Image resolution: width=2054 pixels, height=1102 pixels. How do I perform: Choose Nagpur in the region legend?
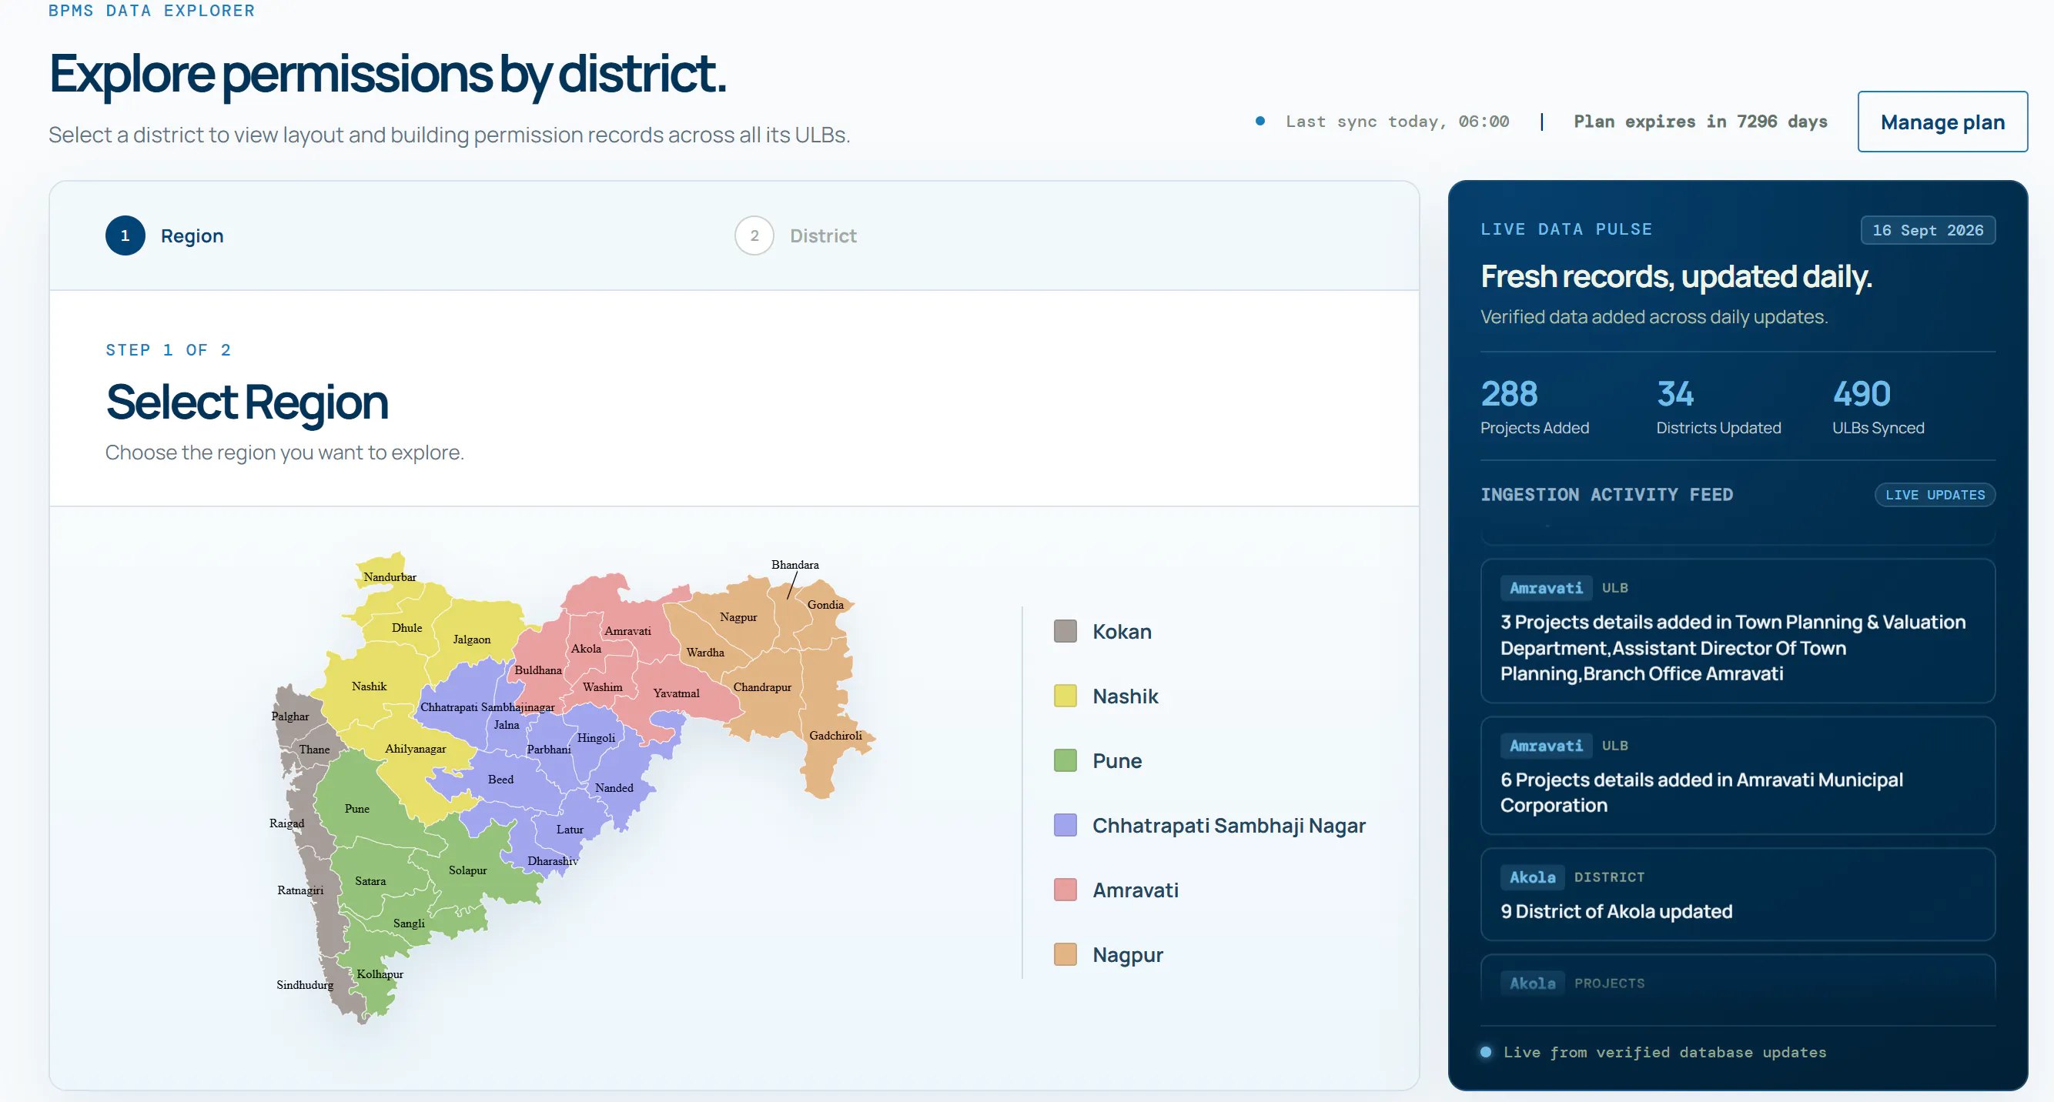1127,954
